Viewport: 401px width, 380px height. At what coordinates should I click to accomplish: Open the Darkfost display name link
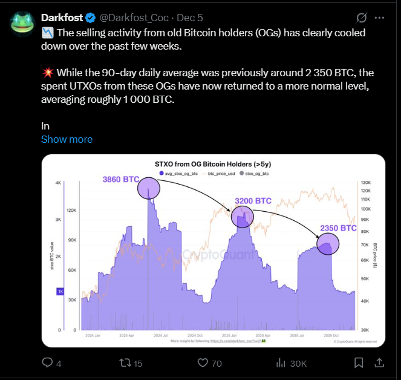tap(63, 17)
